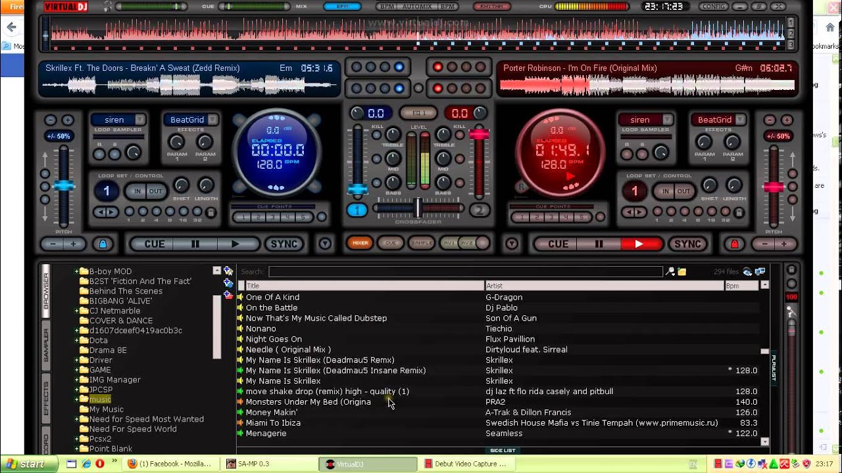Click the EQ 1 button in mixer

click(x=418, y=113)
